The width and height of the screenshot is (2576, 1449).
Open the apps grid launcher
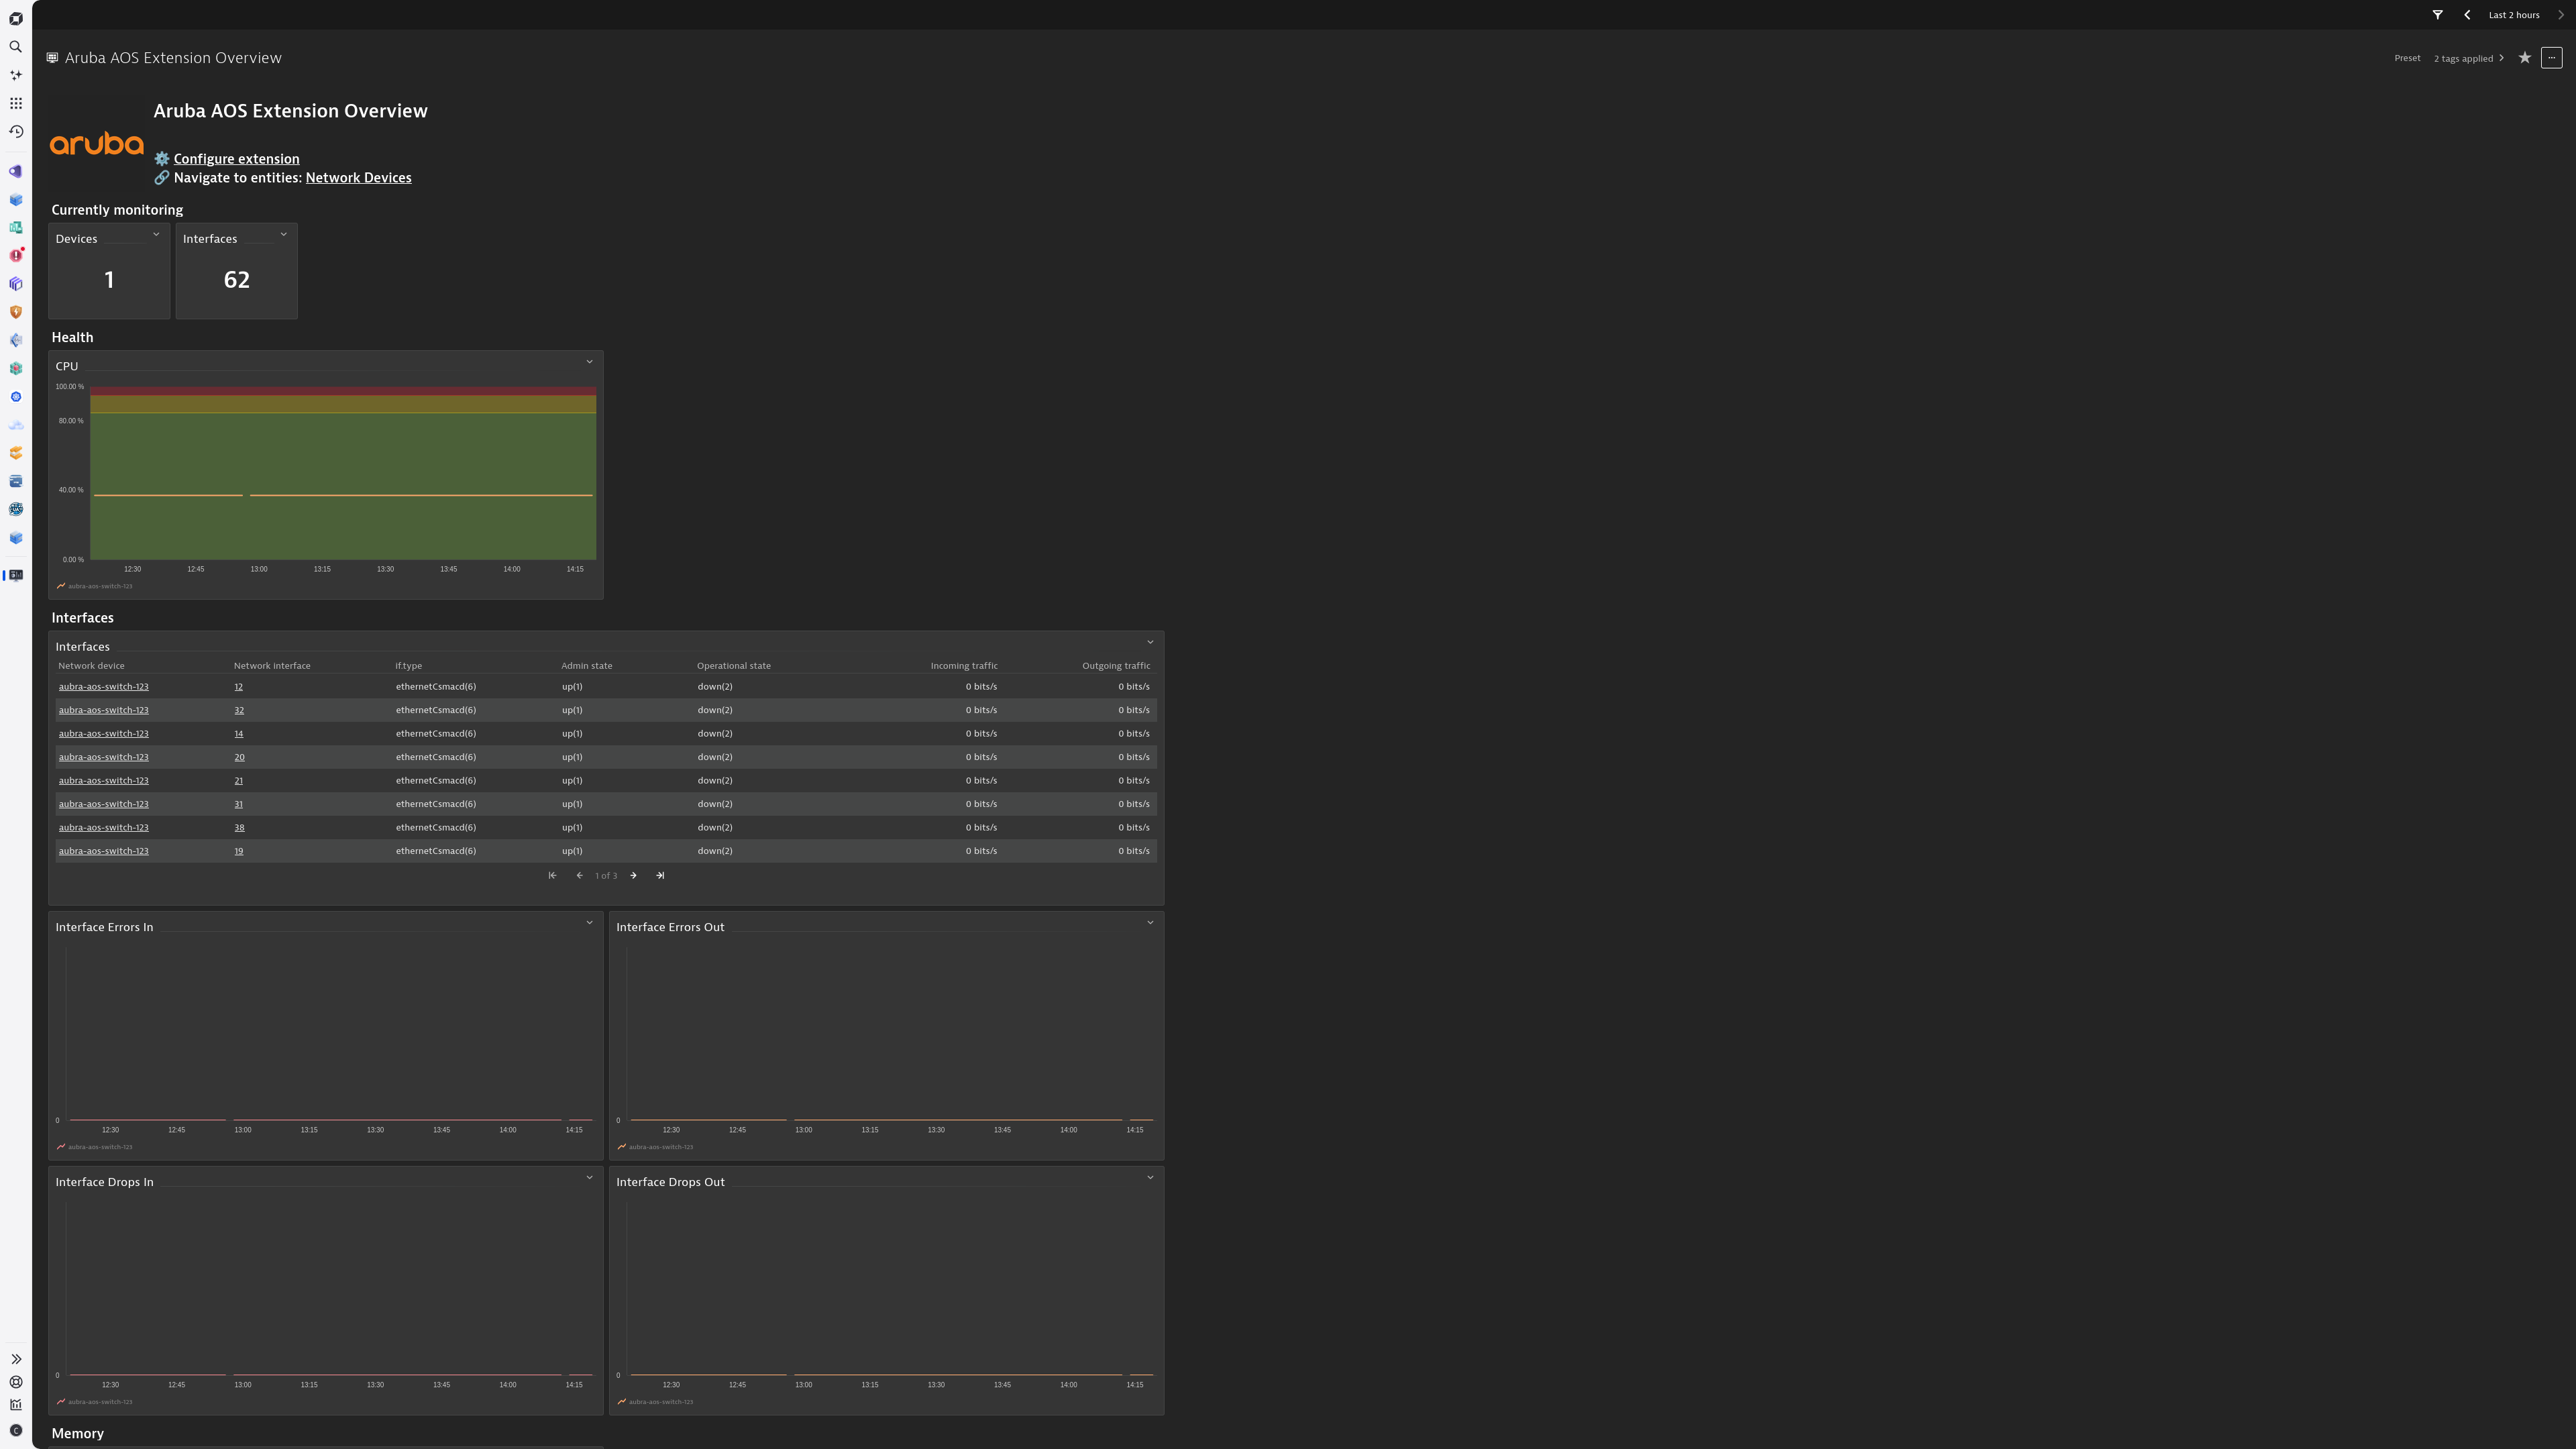coord(16,103)
